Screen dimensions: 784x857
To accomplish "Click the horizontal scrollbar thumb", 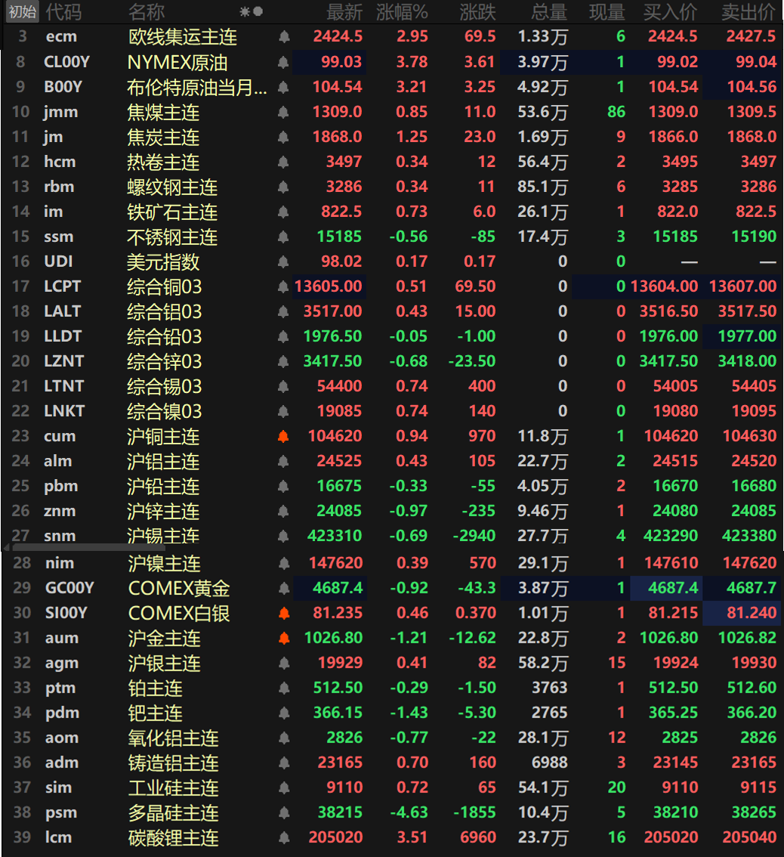I will pos(88,547).
